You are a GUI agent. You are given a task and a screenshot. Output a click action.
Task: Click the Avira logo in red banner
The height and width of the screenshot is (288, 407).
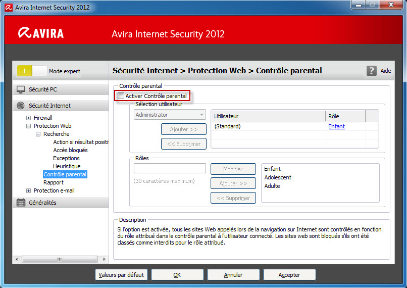pos(41,33)
